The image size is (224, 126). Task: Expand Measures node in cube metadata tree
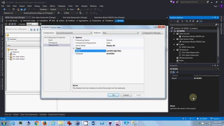click(8, 52)
